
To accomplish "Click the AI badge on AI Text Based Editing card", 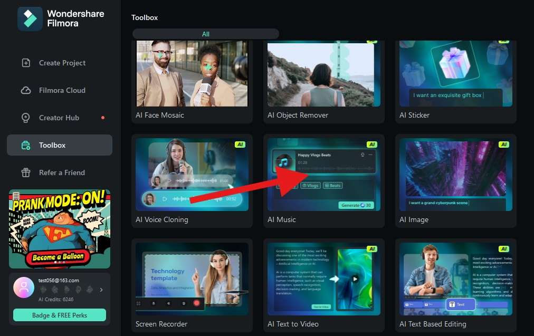I will coord(504,249).
